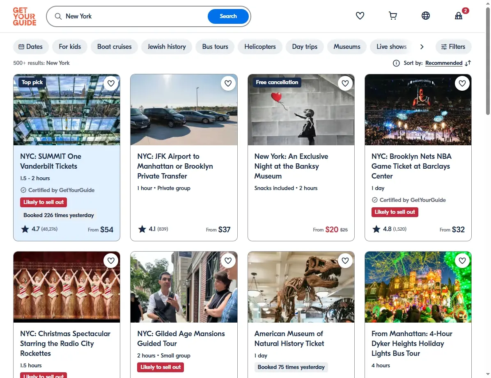Open JFK Airport to Manhattan Private Transfer title

(x=175, y=166)
